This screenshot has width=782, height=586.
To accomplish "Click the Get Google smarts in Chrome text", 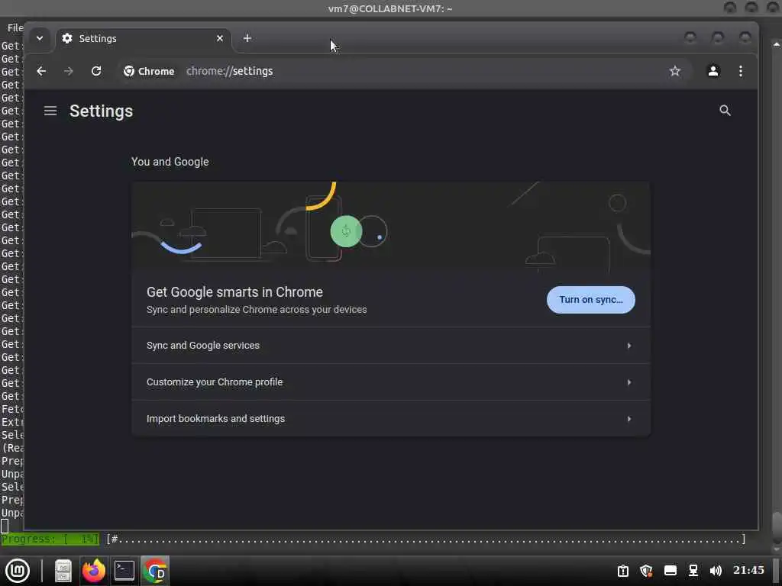I will coord(234,292).
